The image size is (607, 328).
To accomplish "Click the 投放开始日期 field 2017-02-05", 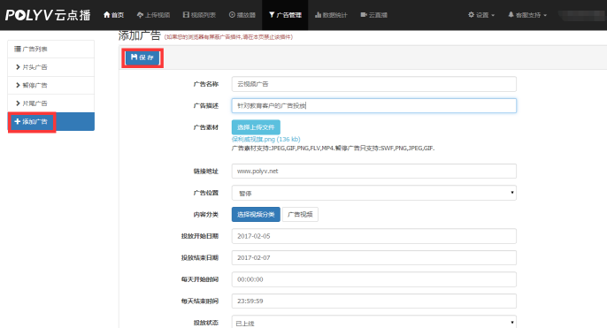I will pos(374,236).
